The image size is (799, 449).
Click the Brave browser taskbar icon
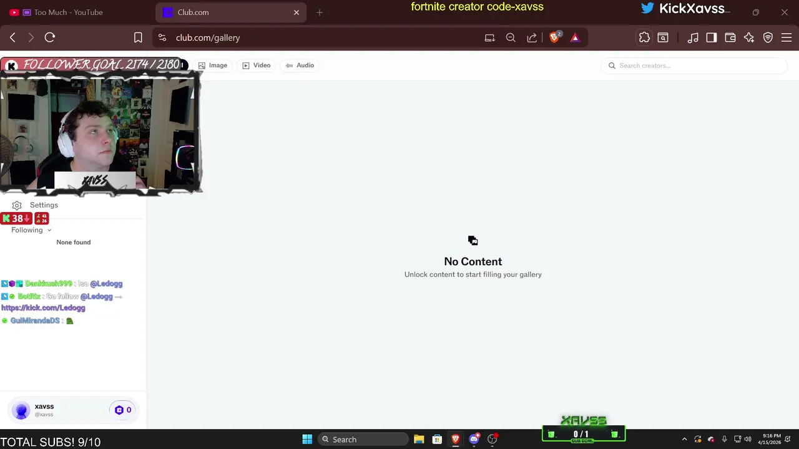point(456,439)
